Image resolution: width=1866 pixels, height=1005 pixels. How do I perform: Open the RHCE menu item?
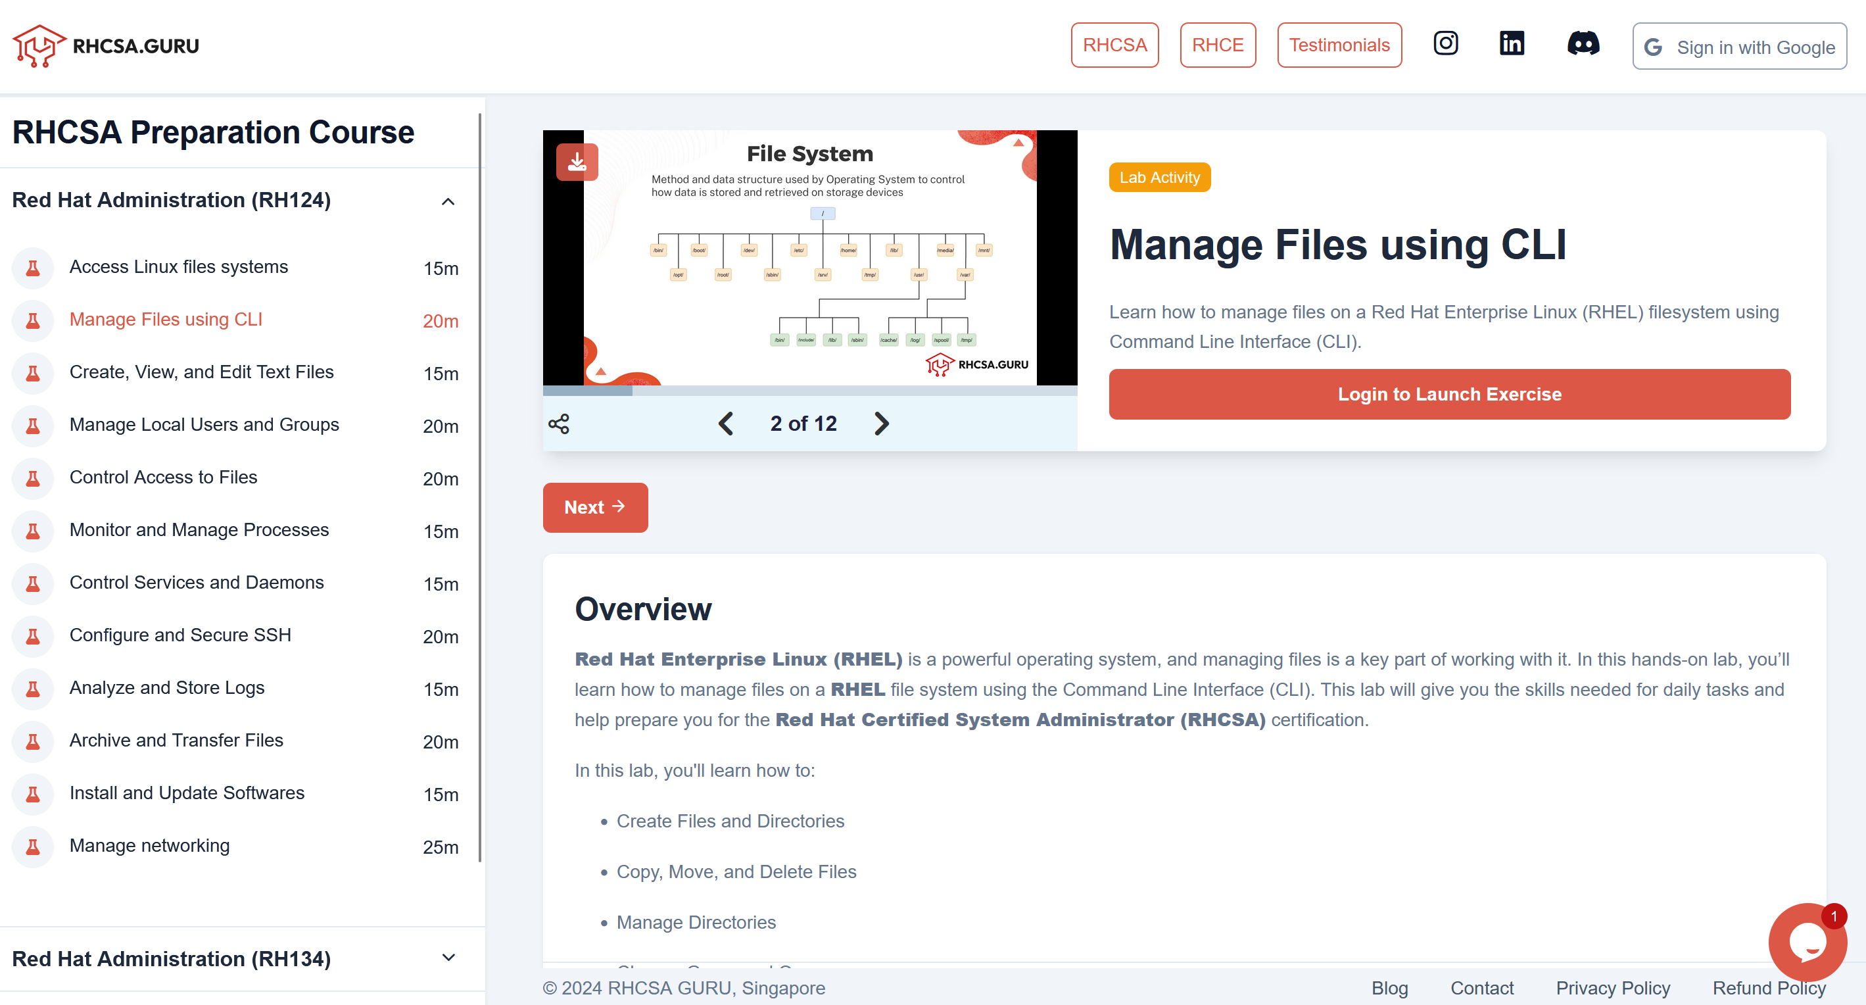1217,45
